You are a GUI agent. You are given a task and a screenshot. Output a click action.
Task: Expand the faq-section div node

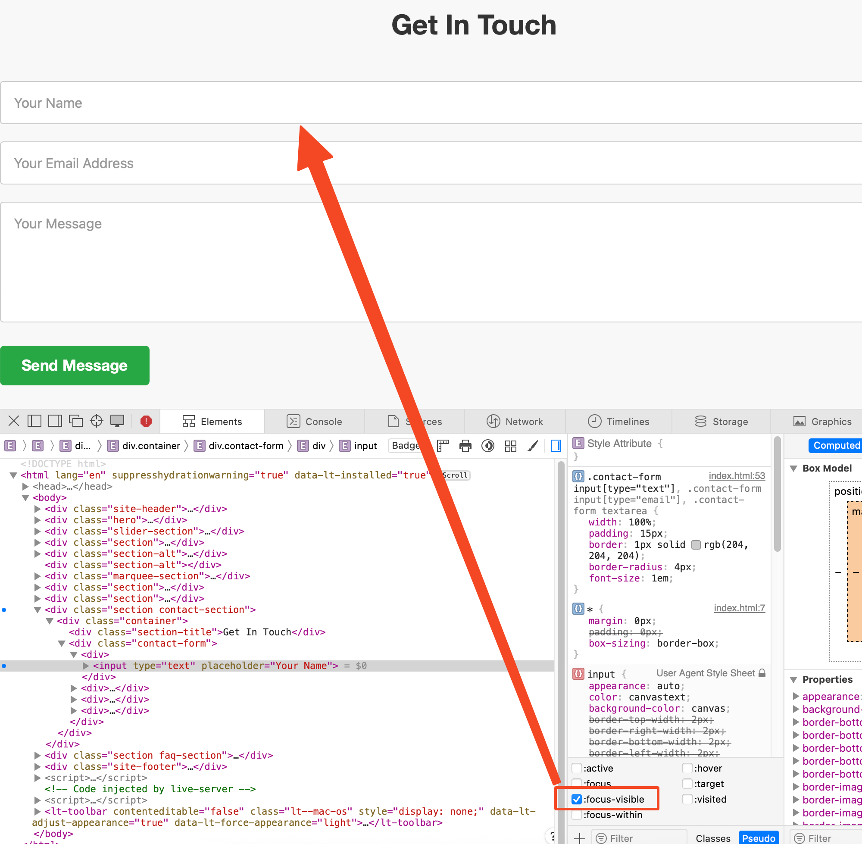click(37, 755)
